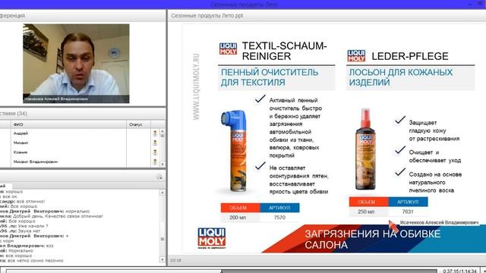Click the chat line 'Добрый день. Качество связи отличное!'
The width and height of the screenshot is (486, 273).
coord(58,216)
